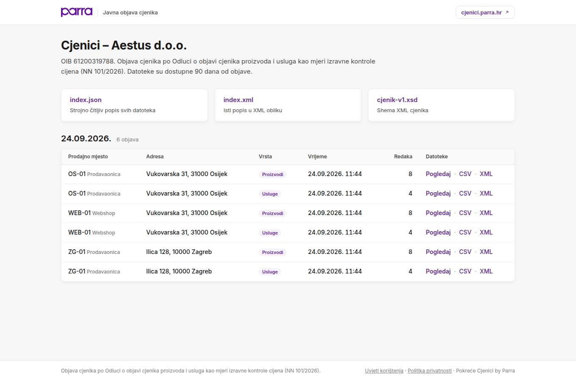This screenshot has height=381, width=576.
Task: Click the '6 objava' count label
Action: (x=127, y=140)
